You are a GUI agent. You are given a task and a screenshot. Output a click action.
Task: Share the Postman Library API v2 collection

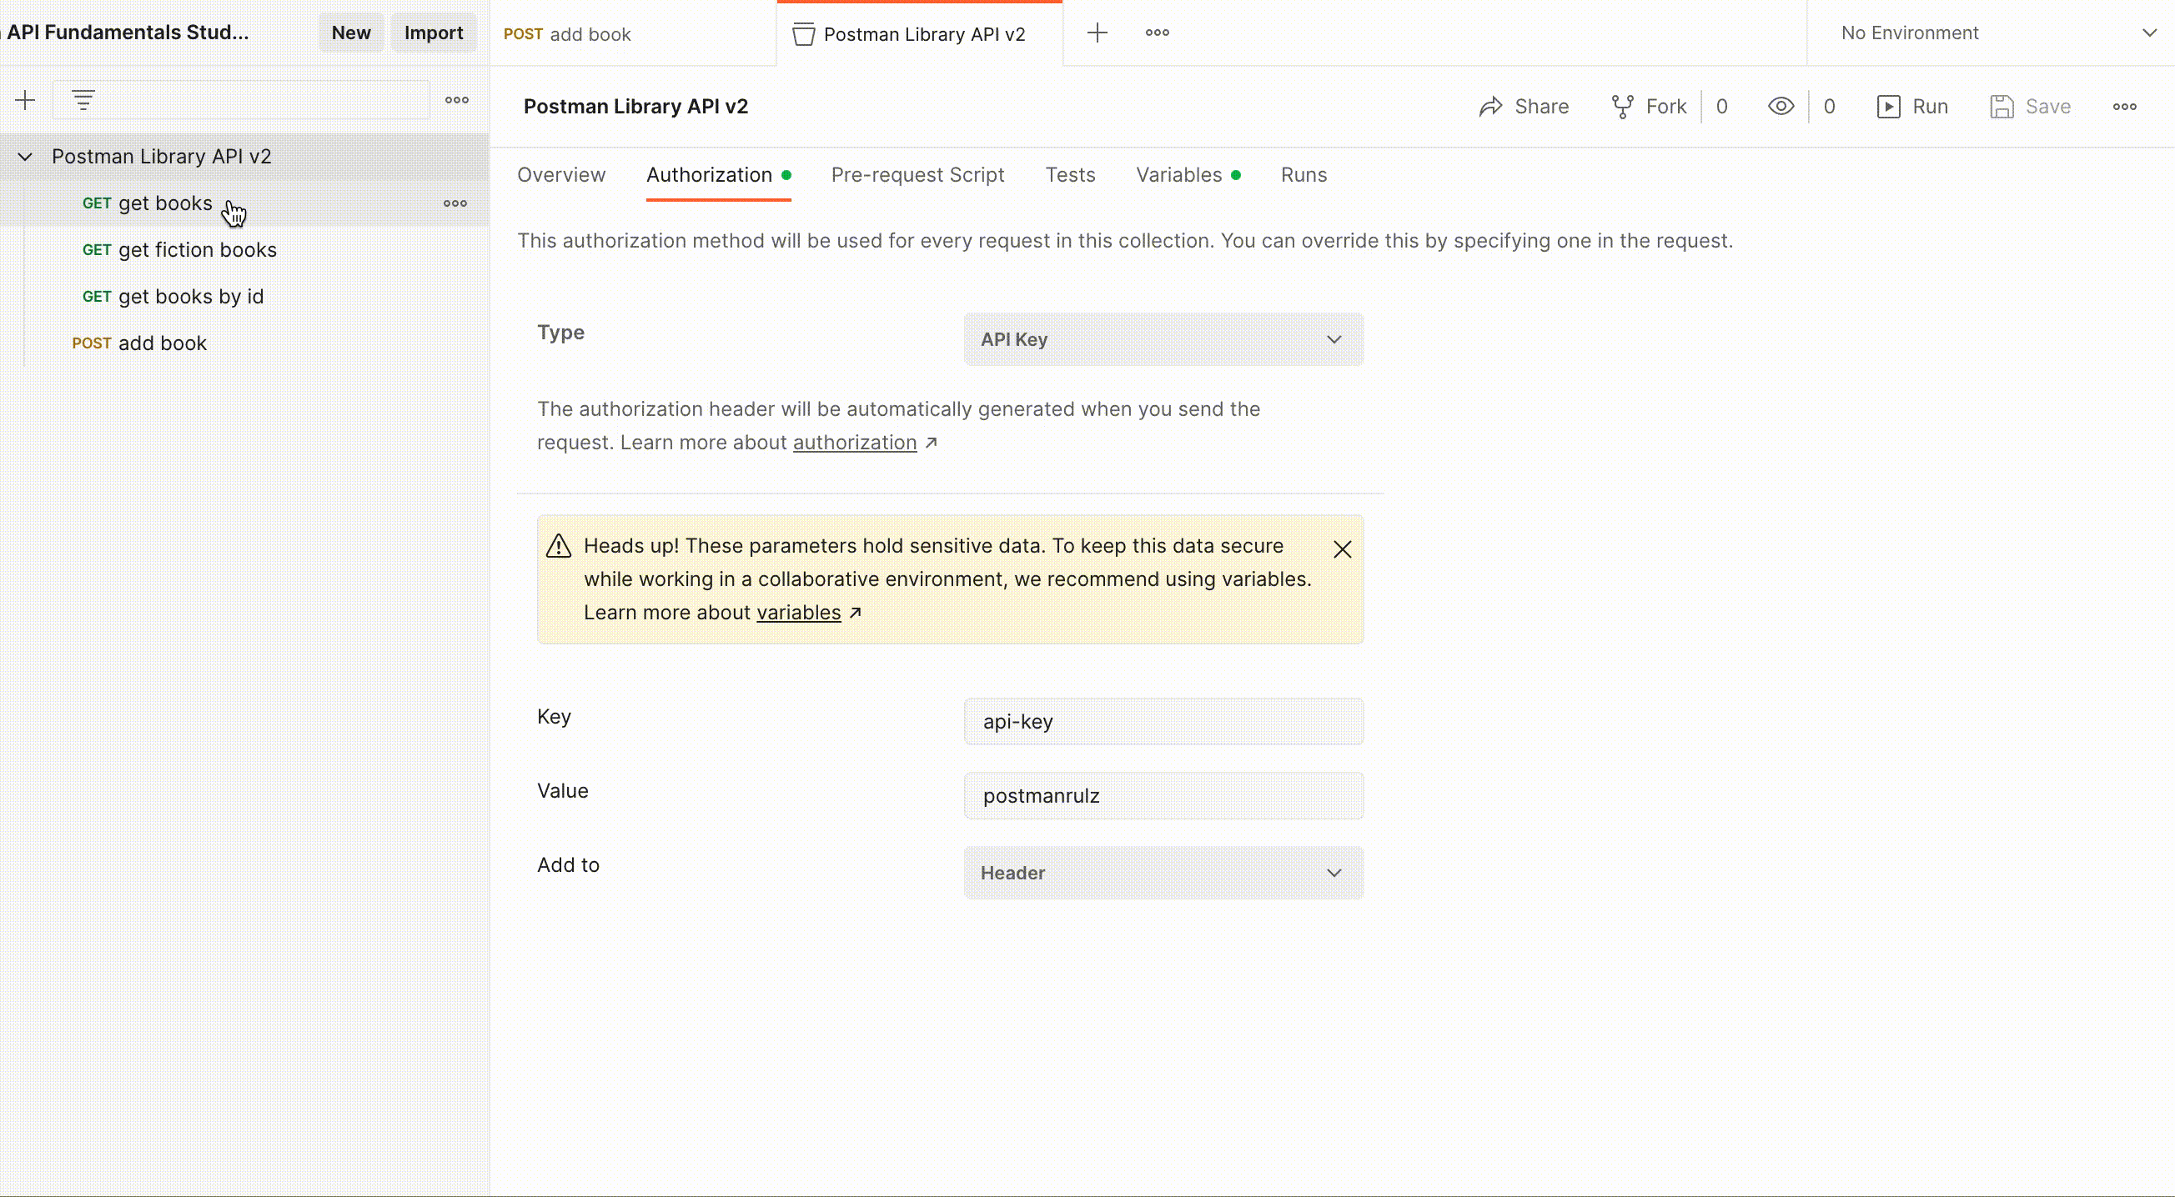pos(1524,107)
